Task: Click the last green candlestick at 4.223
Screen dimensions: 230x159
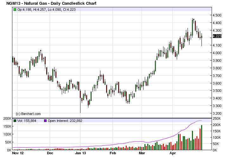Action: [x=202, y=37]
